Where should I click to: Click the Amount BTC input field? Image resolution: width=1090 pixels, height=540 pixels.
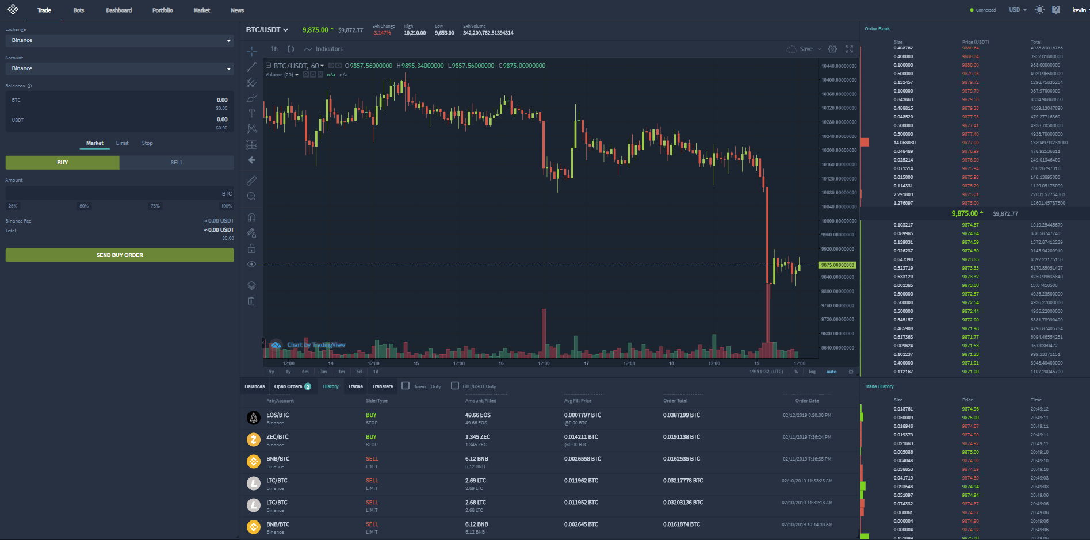(120, 193)
